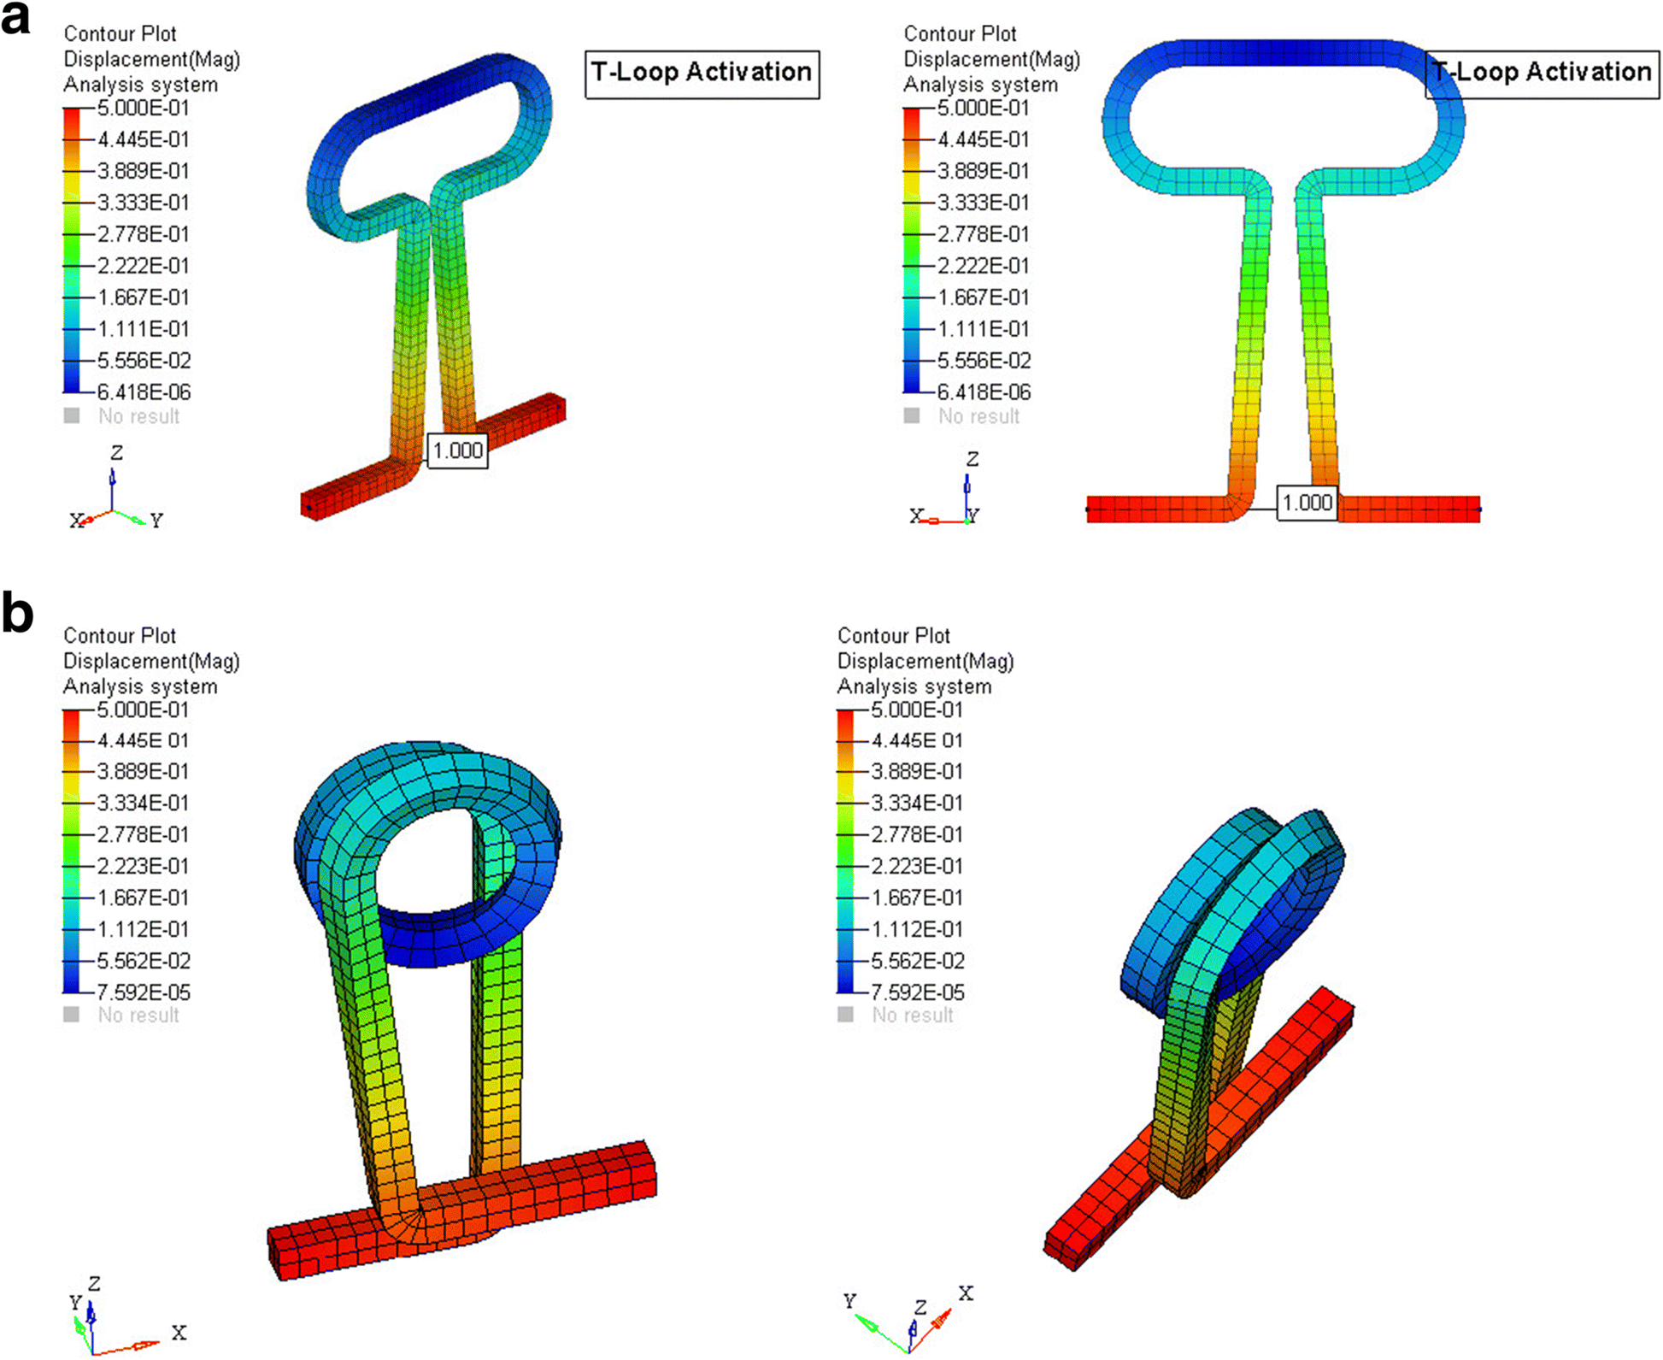This screenshot has width=1663, height=1360.
Task: Click the rainbow color bar of panel b left legend
Action: [72, 851]
